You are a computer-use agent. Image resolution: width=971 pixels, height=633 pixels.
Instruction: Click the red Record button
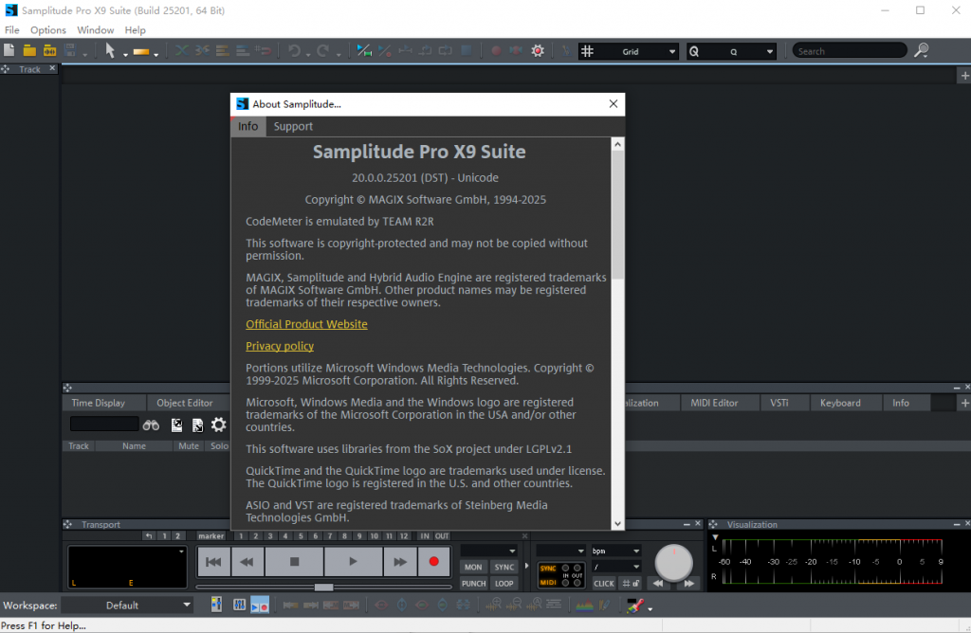point(433,562)
